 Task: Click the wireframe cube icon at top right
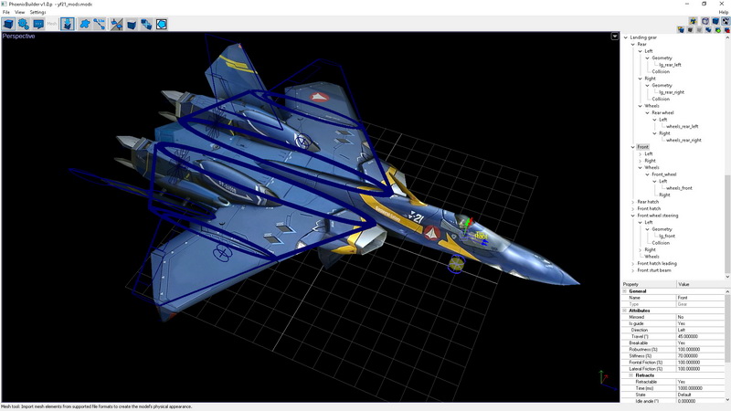pyautogui.click(x=705, y=20)
